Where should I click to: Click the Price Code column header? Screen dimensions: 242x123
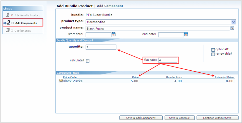[x=70, y=77]
